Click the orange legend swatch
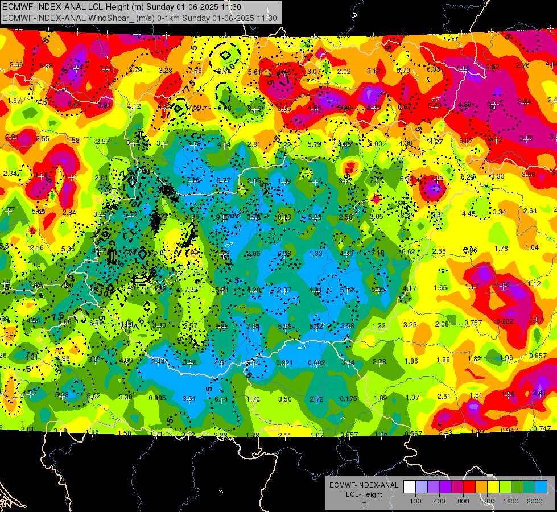This screenshot has height=512, width=557. 481,487
